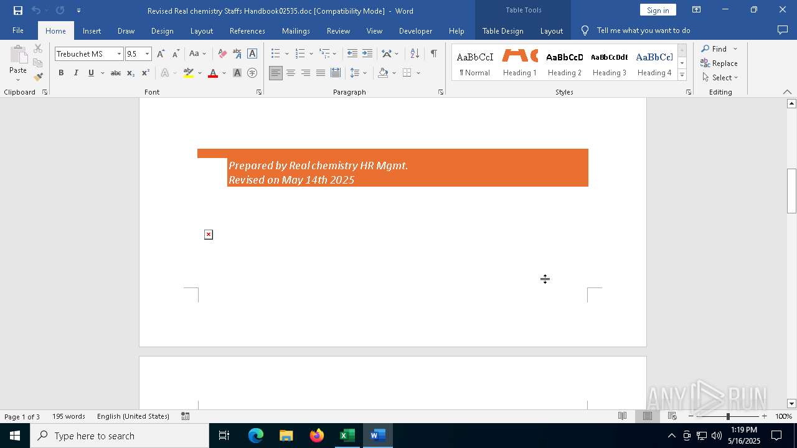Apply the Heading 1 style
This screenshot has height=448, width=797.
(x=520, y=63)
